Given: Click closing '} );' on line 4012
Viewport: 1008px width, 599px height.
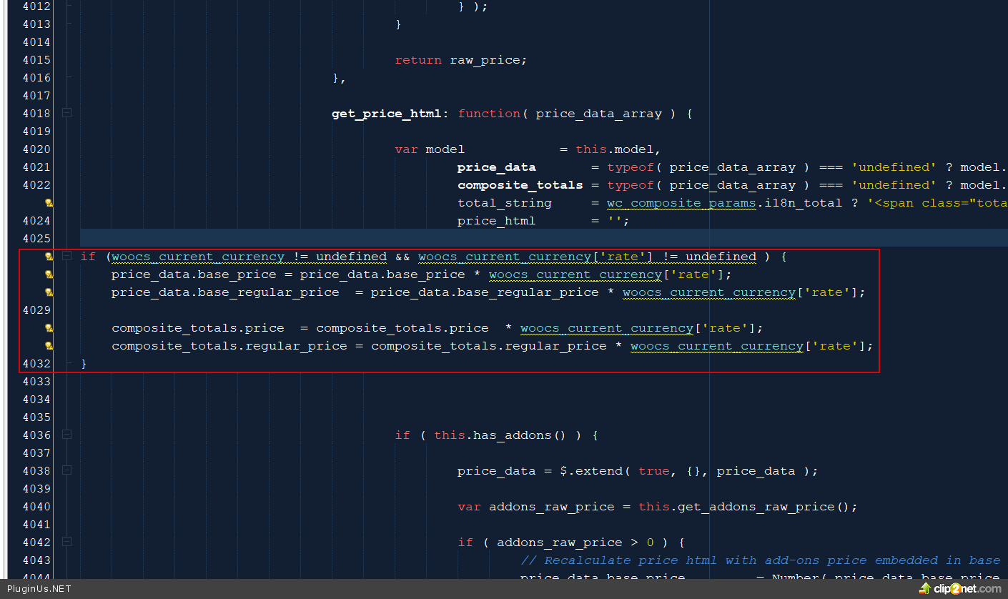Looking at the screenshot, I should (x=473, y=6).
